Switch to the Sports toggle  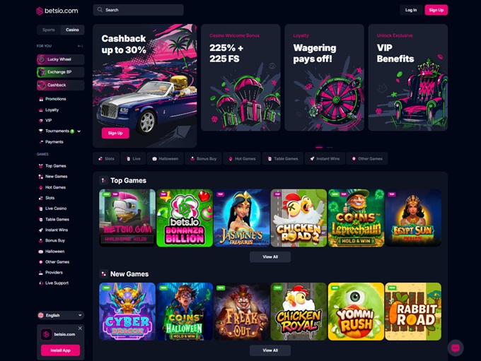click(x=49, y=30)
